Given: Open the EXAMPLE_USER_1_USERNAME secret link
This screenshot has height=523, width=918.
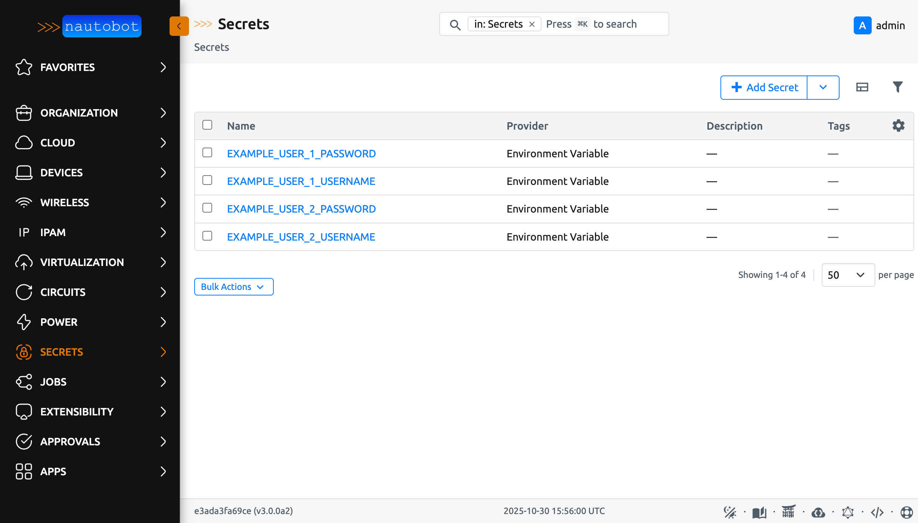Looking at the screenshot, I should [301, 181].
